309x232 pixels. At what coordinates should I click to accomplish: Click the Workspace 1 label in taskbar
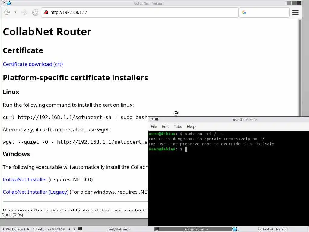[x=16, y=229]
